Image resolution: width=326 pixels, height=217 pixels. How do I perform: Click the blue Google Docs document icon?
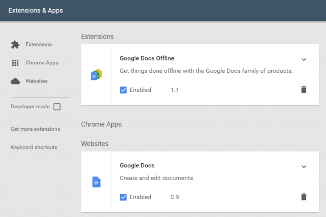click(96, 182)
